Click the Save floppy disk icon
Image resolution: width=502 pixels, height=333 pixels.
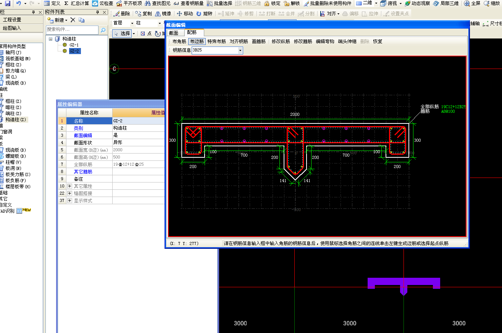(8, 3)
